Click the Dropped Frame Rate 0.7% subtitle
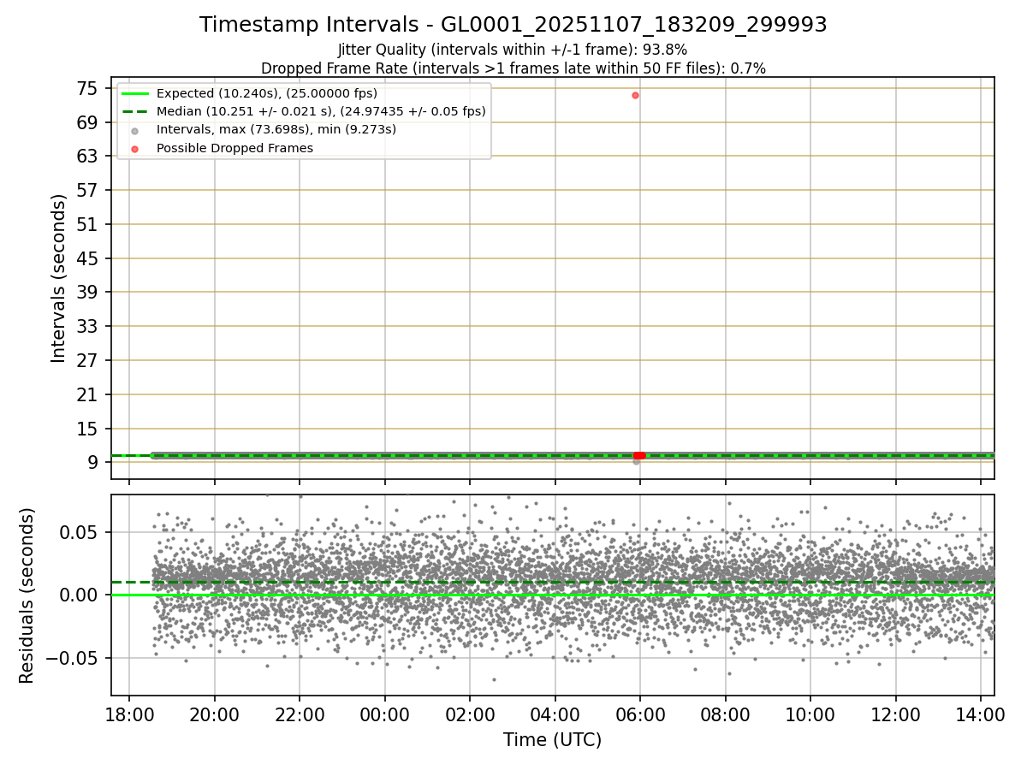 pyautogui.click(x=513, y=68)
